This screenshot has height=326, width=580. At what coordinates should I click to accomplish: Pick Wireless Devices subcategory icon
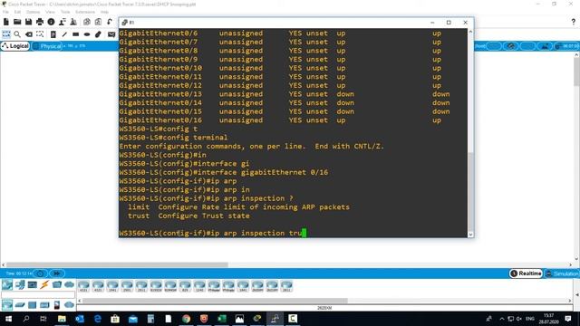tap(44, 305)
